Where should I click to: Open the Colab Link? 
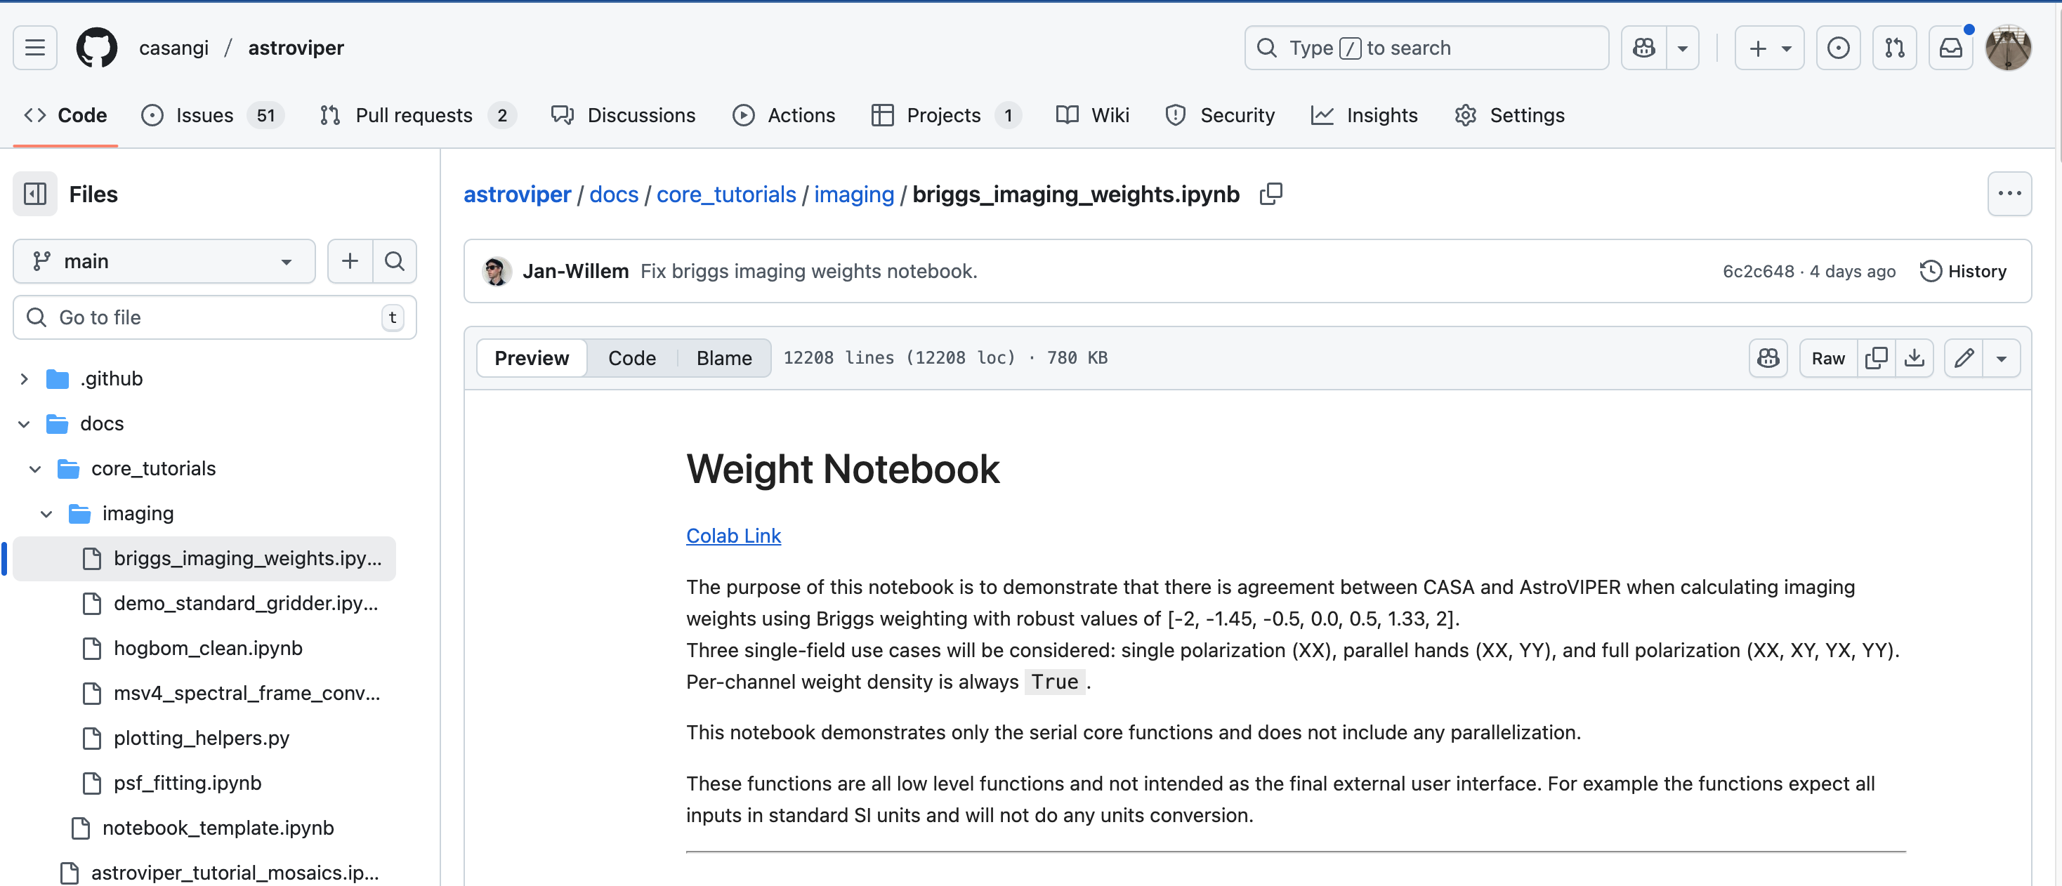pos(733,536)
